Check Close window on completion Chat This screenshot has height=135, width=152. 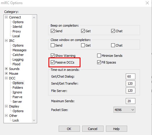113,45
